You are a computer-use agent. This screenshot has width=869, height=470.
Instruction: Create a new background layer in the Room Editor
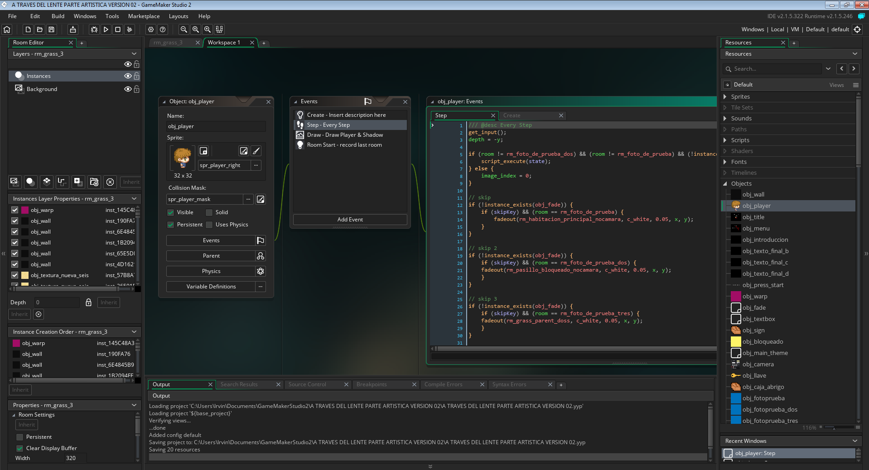14,182
